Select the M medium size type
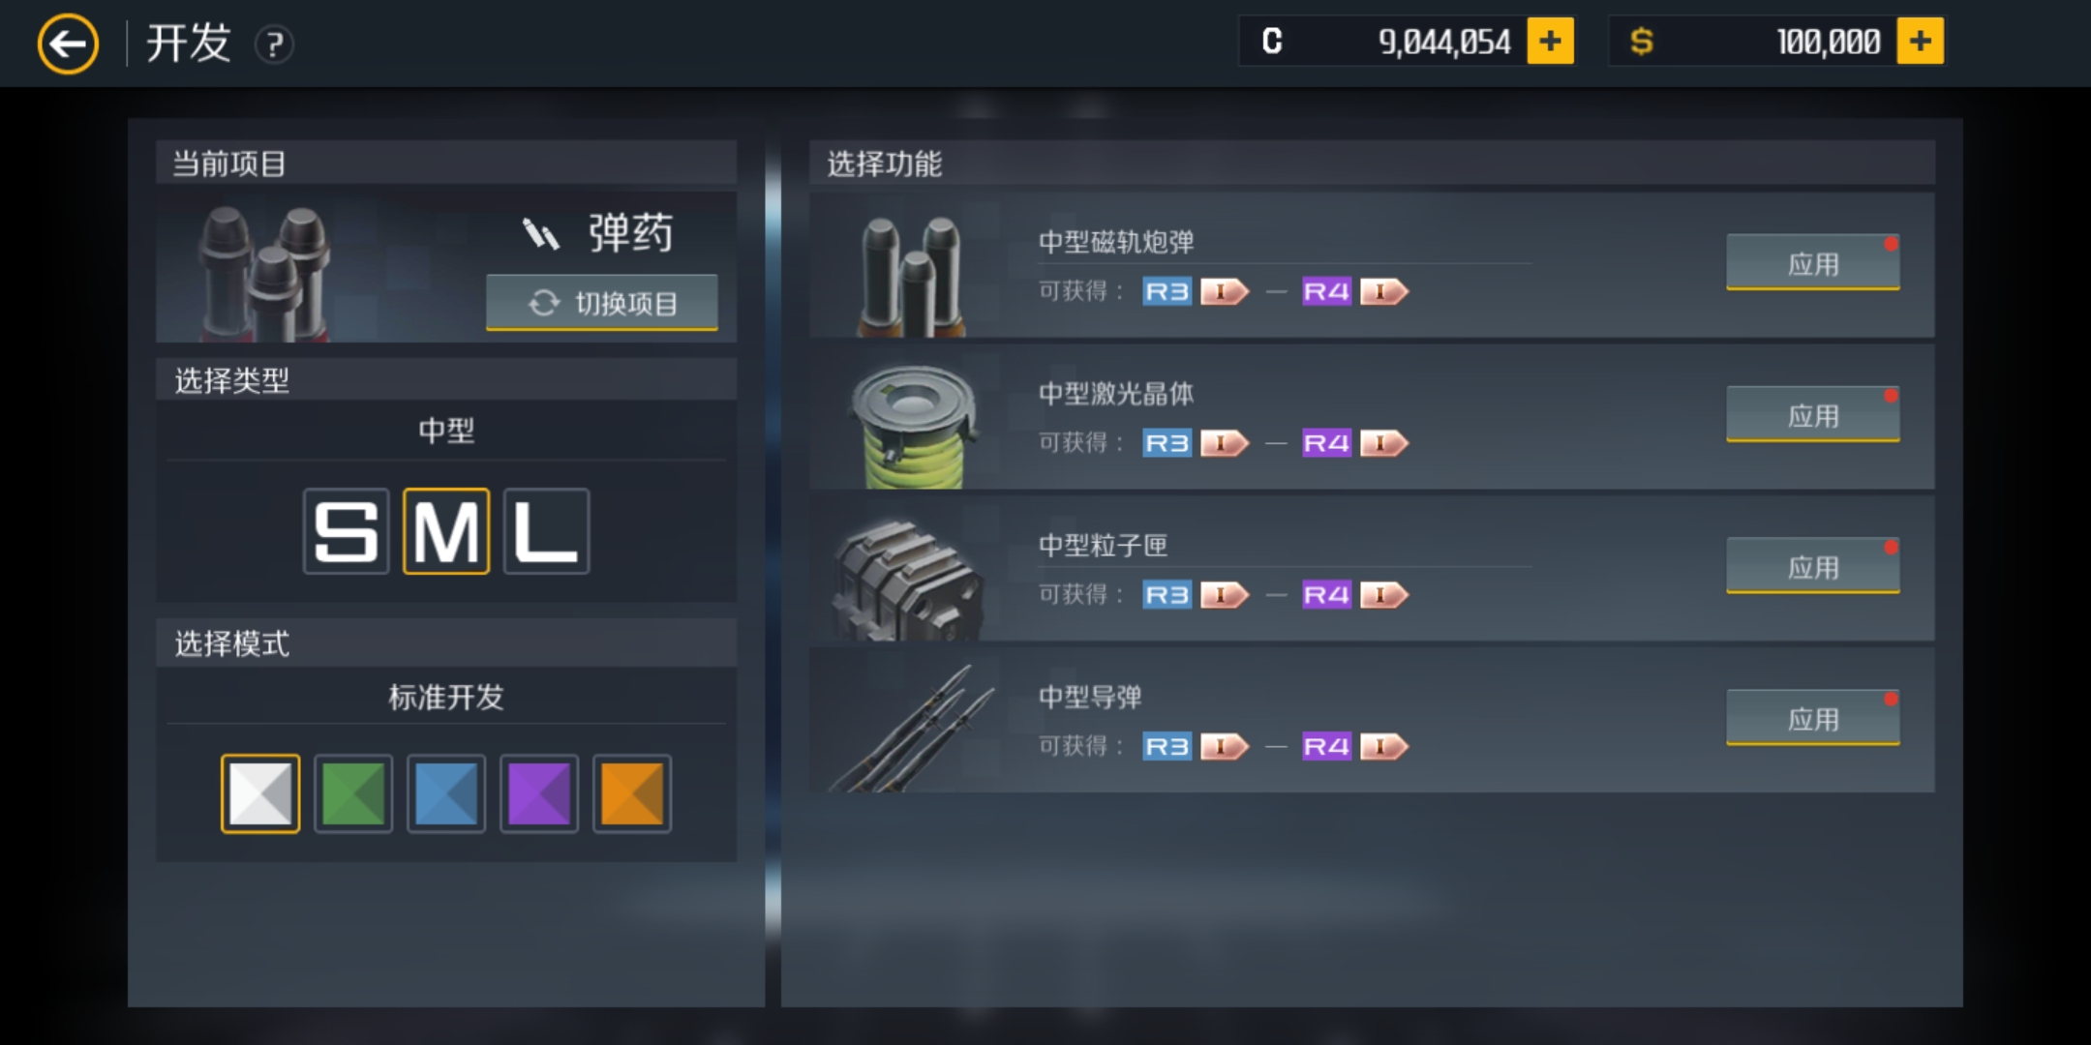This screenshot has width=2091, height=1045. pos(446,531)
